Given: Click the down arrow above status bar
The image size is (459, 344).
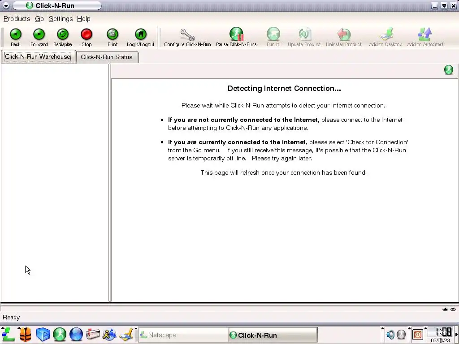Looking at the screenshot, I should coord(453,309).
